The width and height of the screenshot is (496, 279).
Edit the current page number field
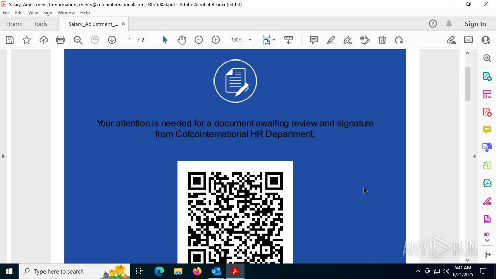click(x=130, y=40)
